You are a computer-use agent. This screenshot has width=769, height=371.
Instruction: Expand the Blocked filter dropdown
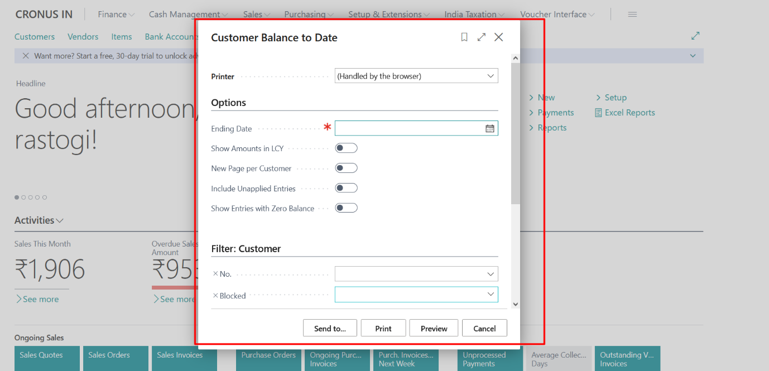coord(491,294)
